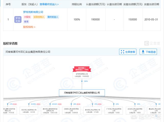Click the 40% (控股) percentage label
Image resolution: width=164 pixels, height=122 pixels.
(x=77, y=104)
